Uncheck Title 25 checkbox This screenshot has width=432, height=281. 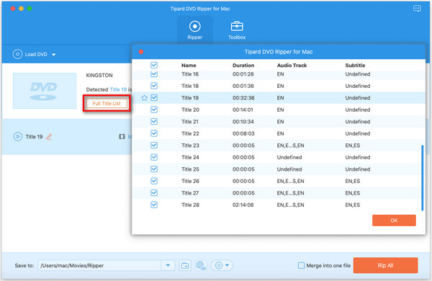154,169
